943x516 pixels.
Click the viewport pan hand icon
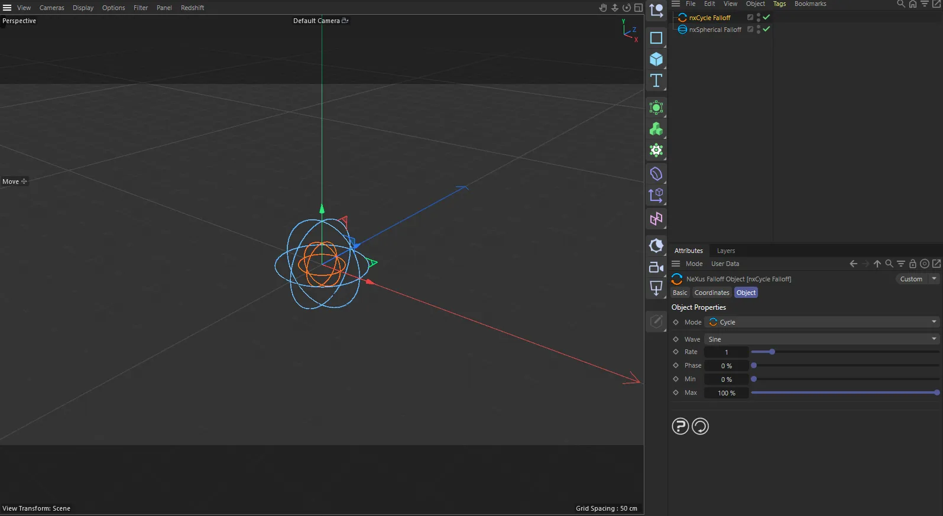pos(603,8)
